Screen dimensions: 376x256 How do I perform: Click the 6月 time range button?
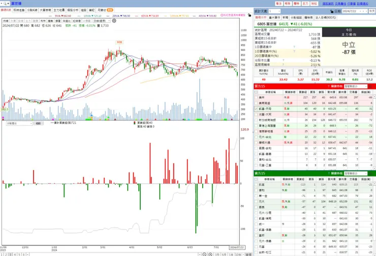[x=224, y=254]
